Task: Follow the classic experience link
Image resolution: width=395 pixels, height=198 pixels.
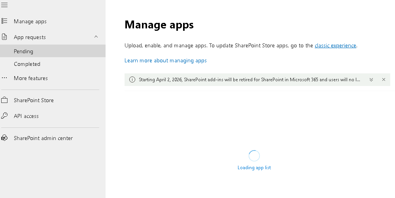Action: (x=335, y=45)
